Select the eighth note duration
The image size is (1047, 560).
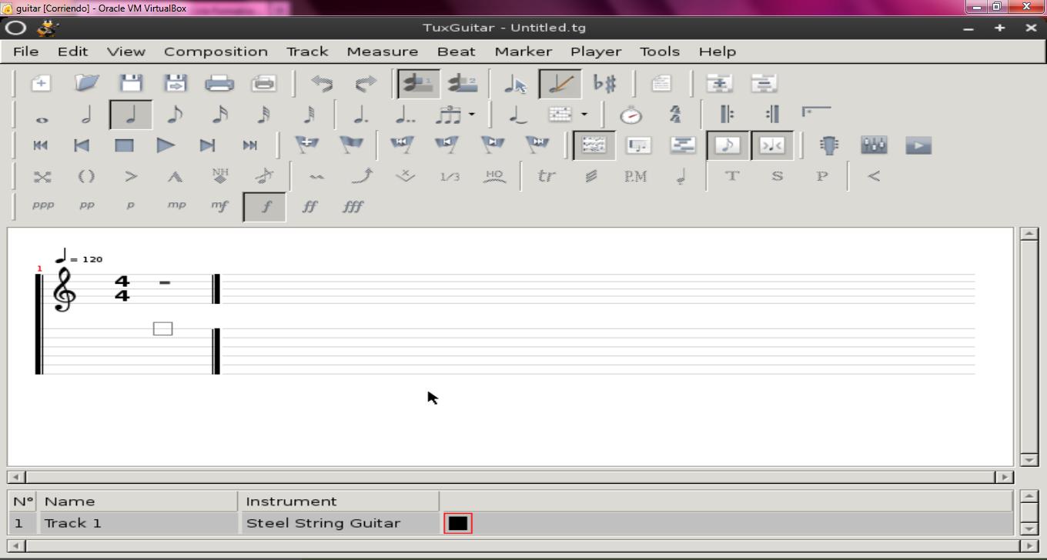click(176, 115)
